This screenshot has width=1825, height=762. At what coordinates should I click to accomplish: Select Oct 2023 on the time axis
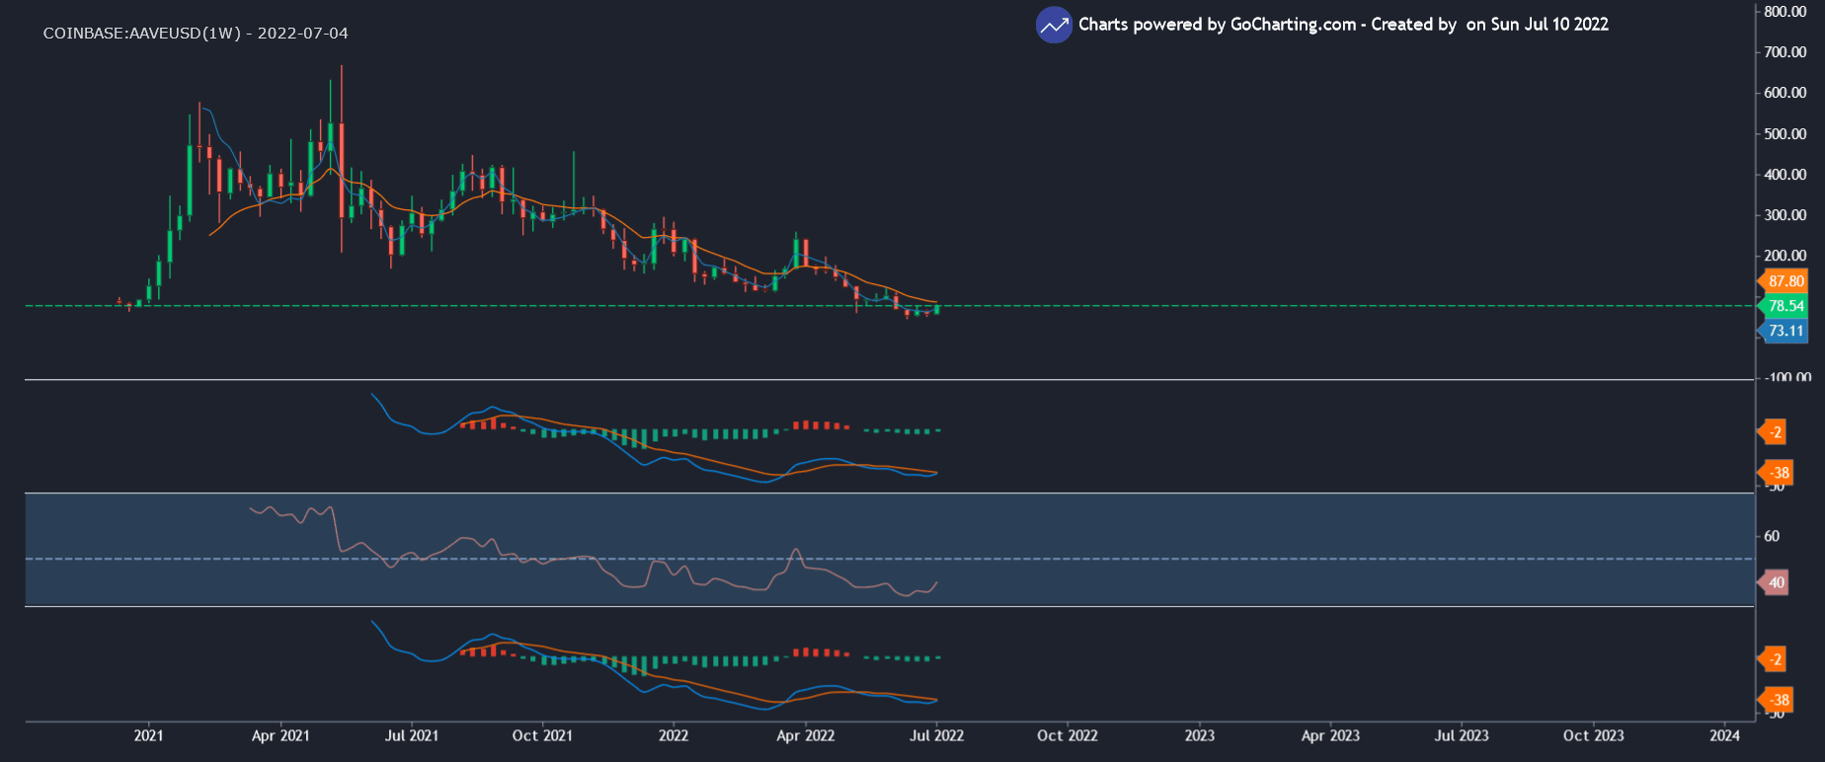[1593, 735]
